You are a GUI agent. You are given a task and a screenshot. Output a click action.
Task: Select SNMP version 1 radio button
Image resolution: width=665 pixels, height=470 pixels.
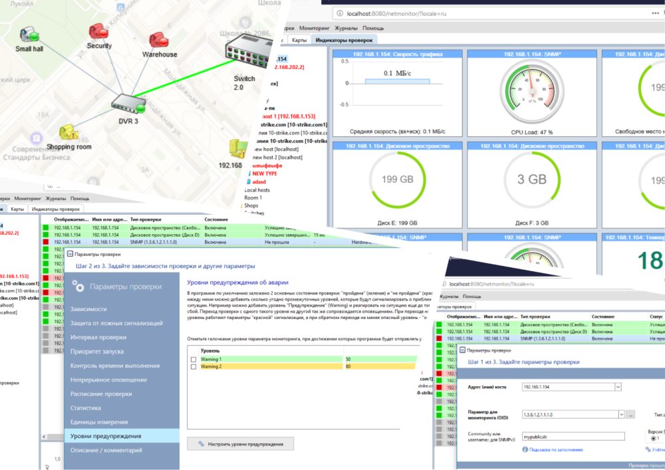[654, 438]
